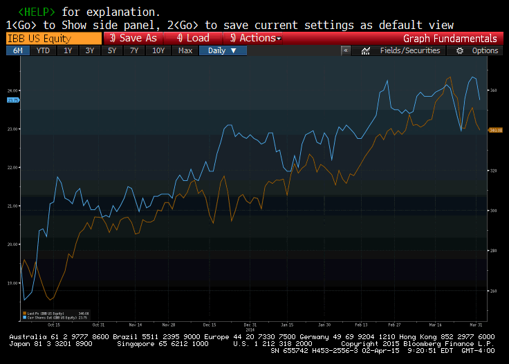This screenshot has width=509, height=364.
Task: Select the 6M time range tab
Action: point(18,50)
